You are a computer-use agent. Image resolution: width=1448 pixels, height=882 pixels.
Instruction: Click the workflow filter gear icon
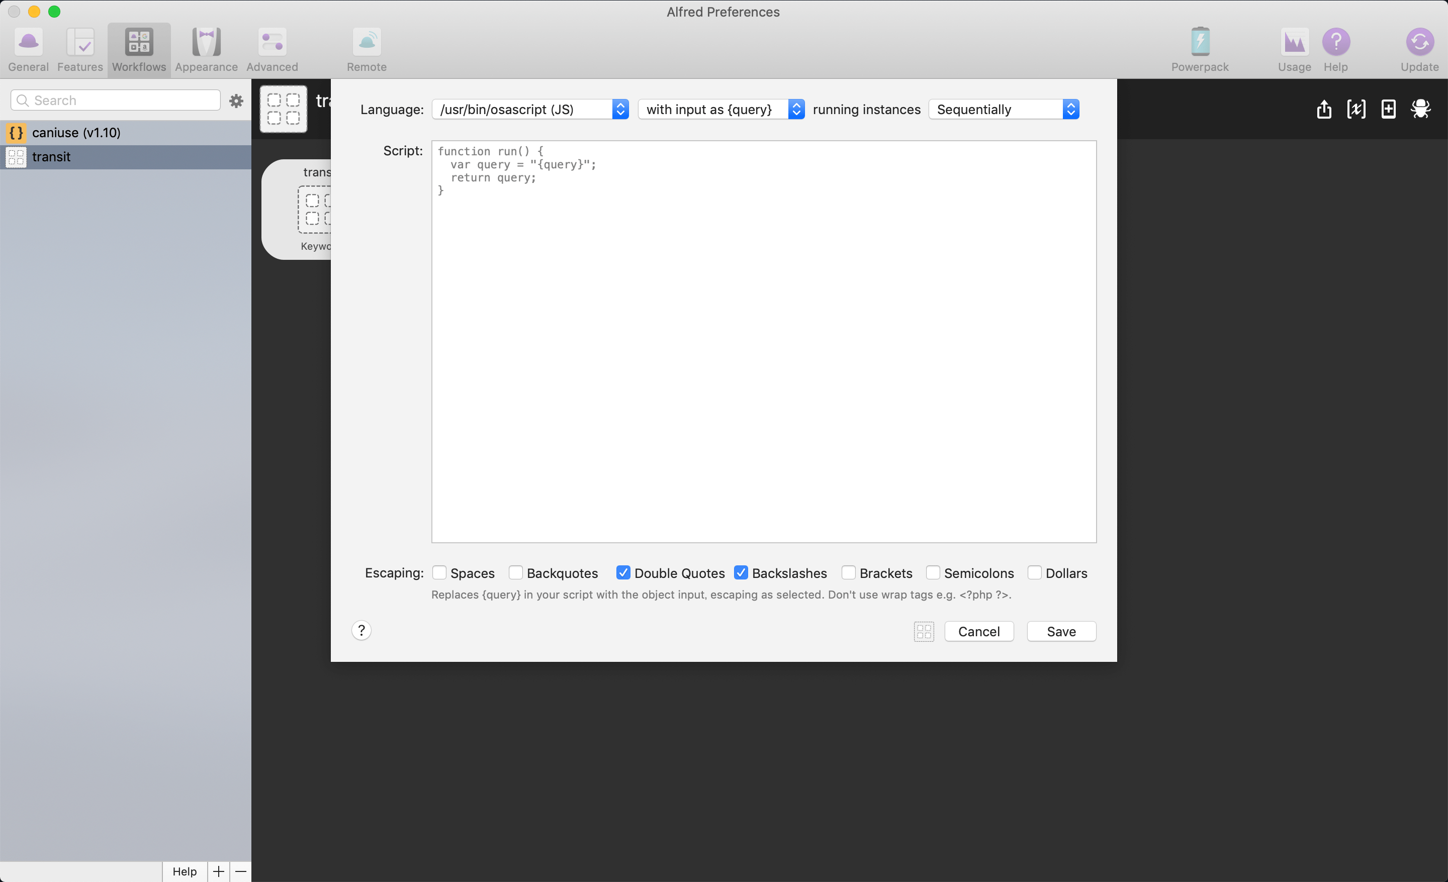click(x=236, y=101)
